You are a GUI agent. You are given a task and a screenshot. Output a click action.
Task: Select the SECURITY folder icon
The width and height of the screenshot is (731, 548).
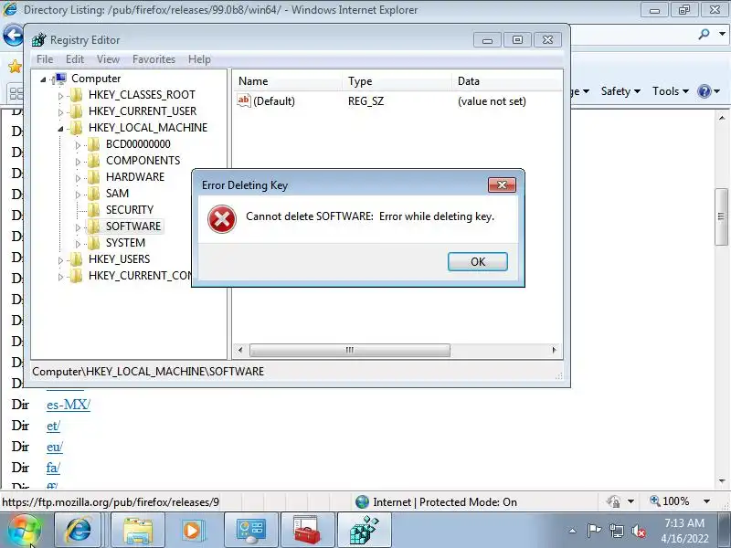tap(94, 210)
